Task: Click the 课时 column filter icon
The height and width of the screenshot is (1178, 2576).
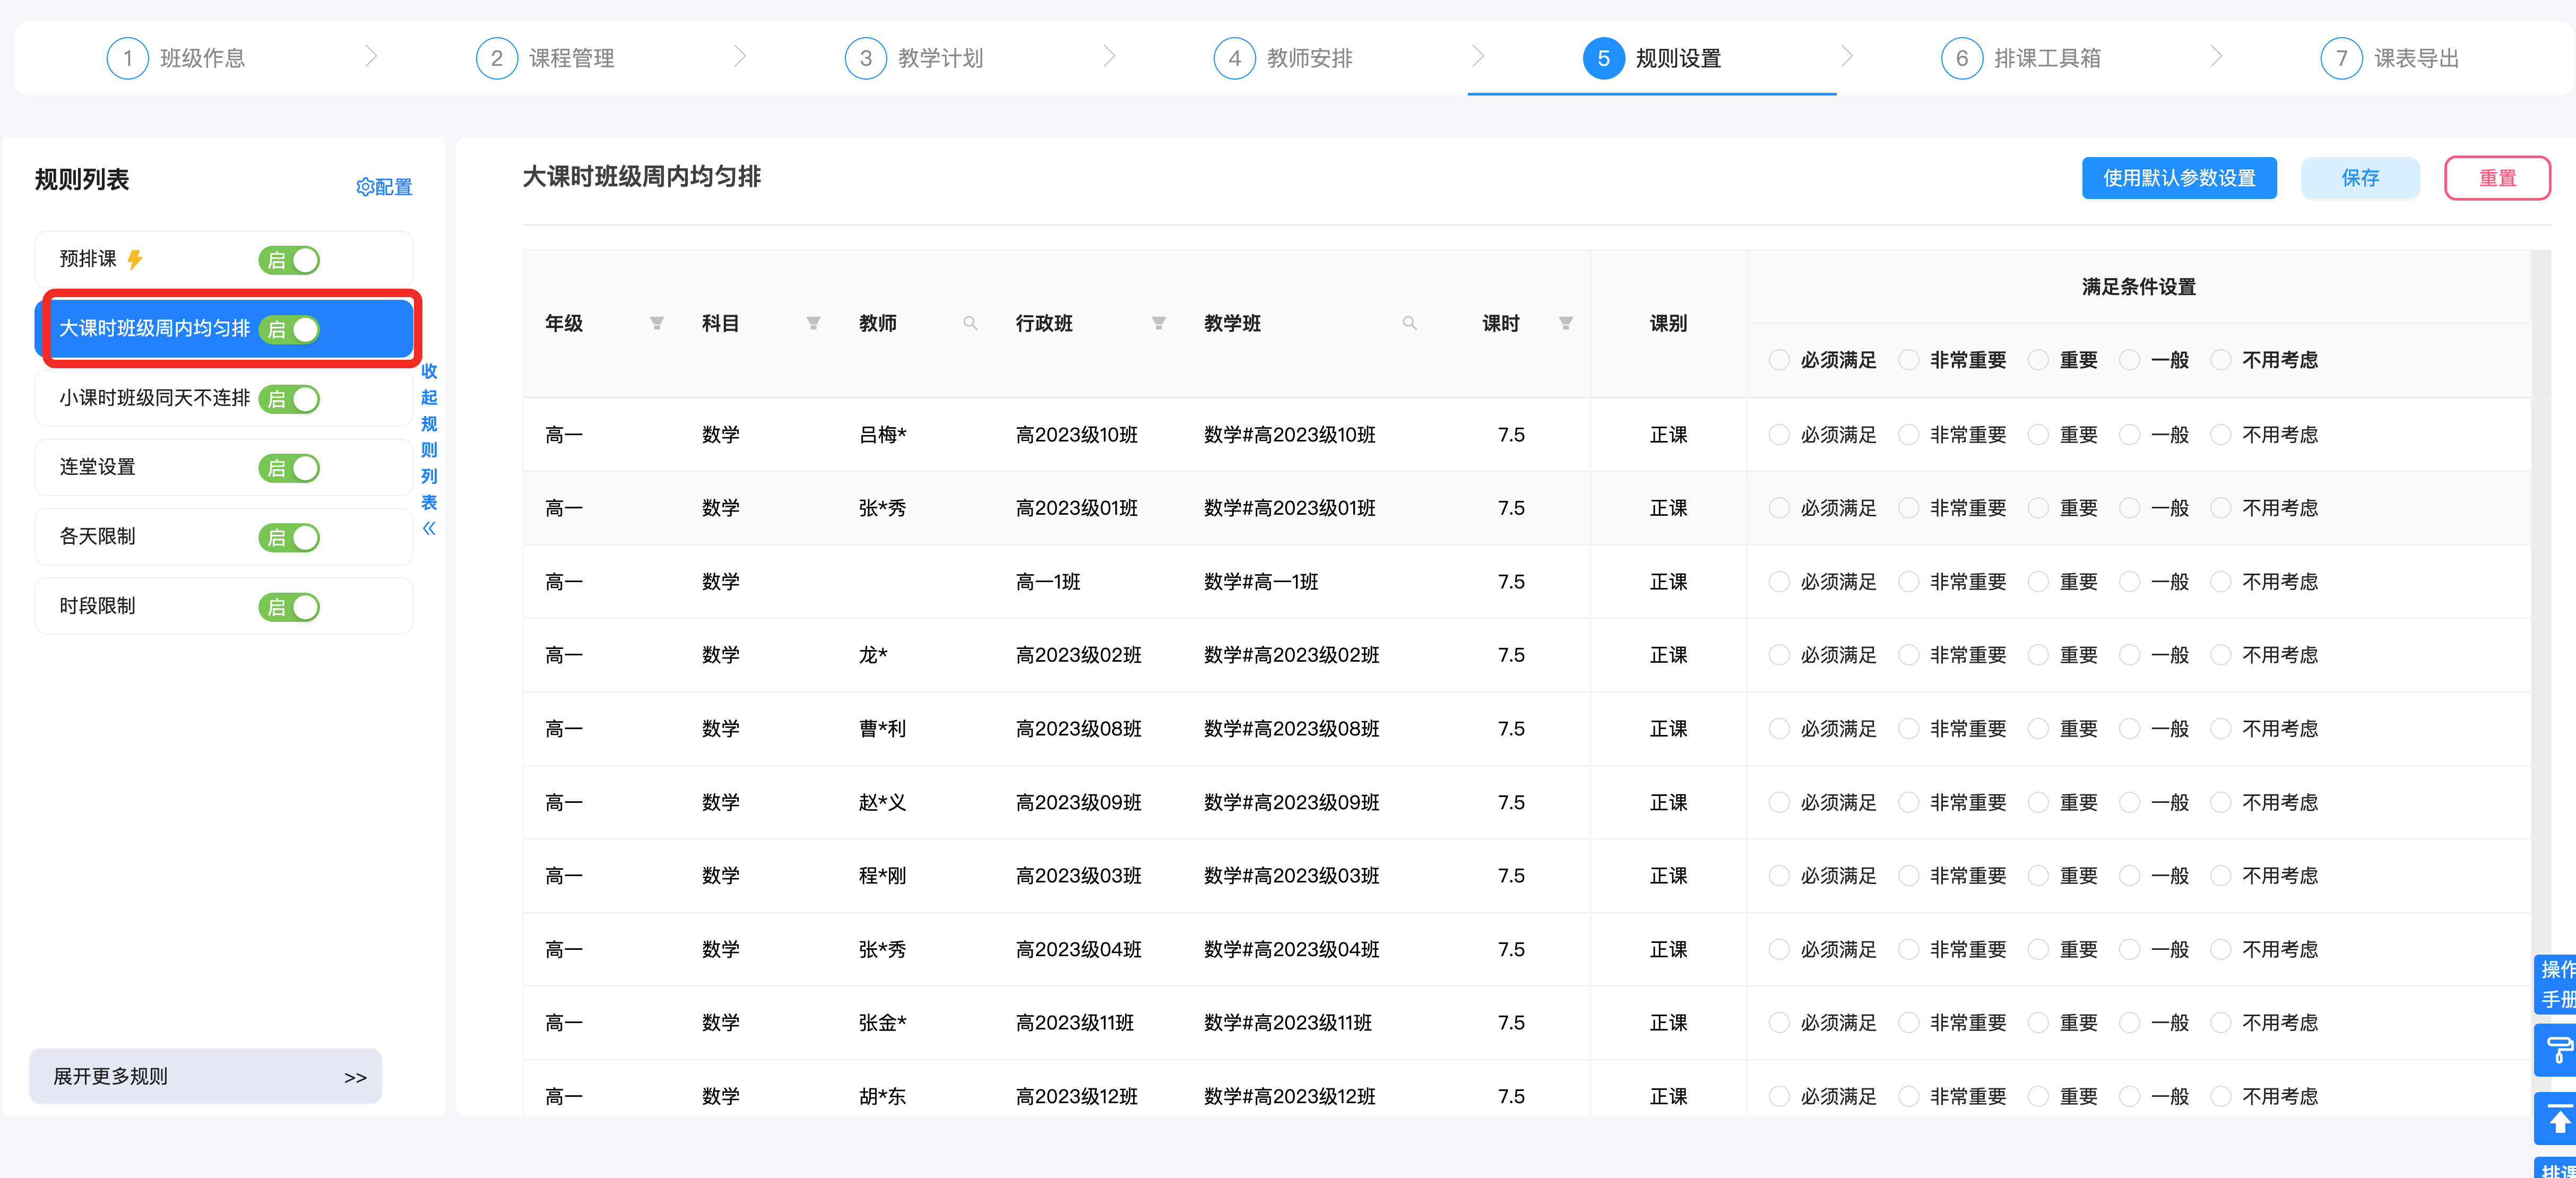Action: coord(1566,323)
